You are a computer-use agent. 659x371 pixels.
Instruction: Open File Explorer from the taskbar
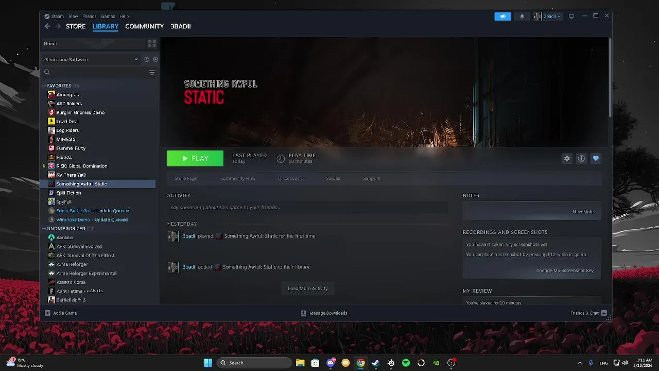(300, 363)
